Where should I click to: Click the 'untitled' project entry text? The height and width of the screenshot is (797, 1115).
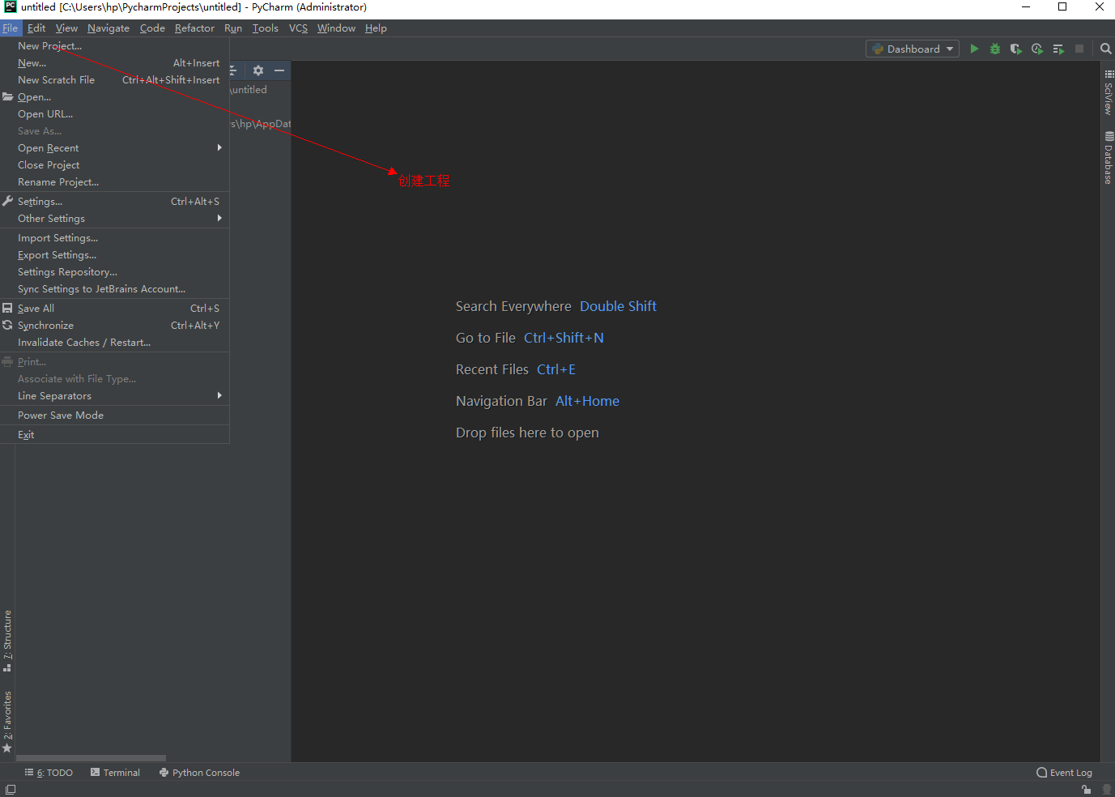pos(249,90)
